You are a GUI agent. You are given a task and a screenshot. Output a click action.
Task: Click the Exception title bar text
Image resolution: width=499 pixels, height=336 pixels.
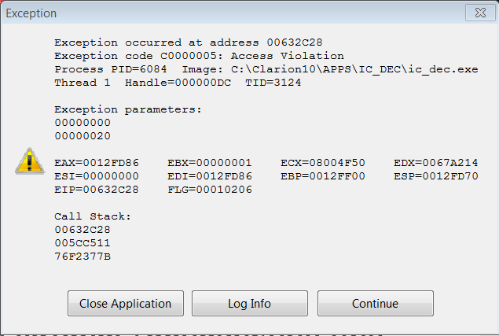32,13
